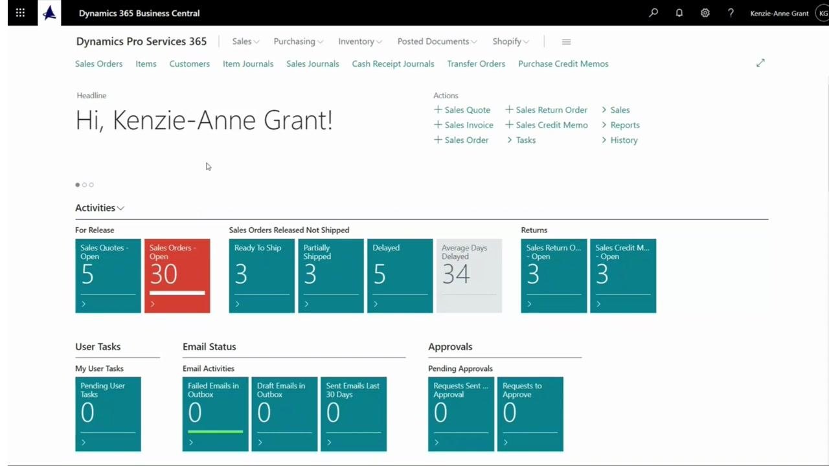
Task: Click the plus icon for Sales Invoice
Action: click(x=438, y=125)
